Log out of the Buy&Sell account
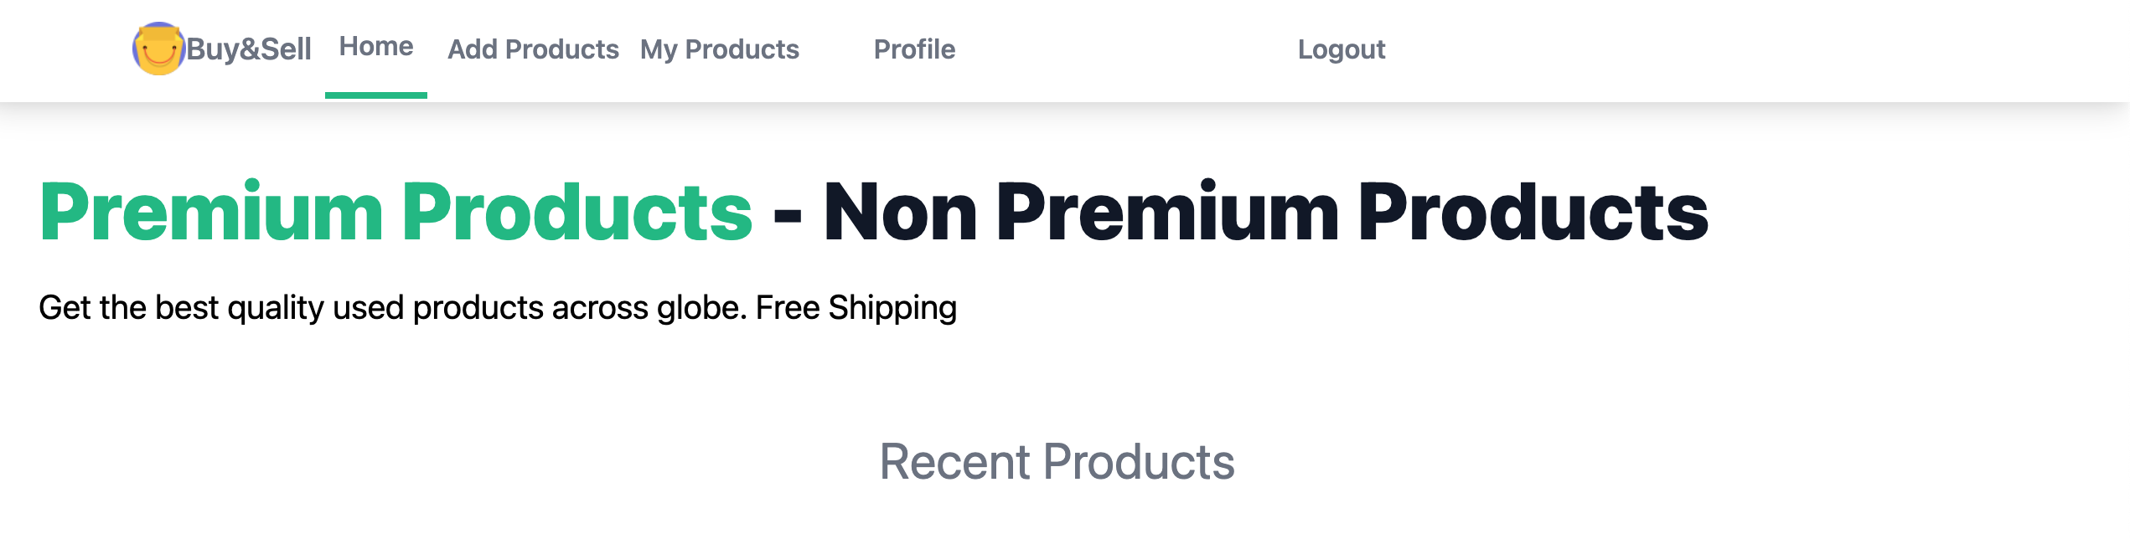The width and height of the screenshot is (2130, 539). (x=1342, y=50)
